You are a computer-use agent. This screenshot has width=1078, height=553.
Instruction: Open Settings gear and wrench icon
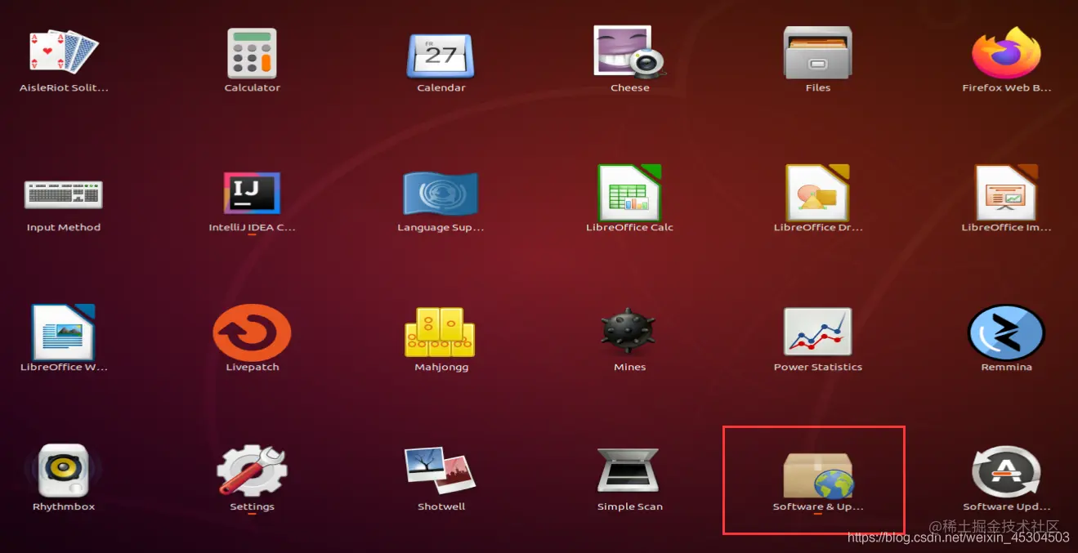pyautogui.click(x=252, y=471)
